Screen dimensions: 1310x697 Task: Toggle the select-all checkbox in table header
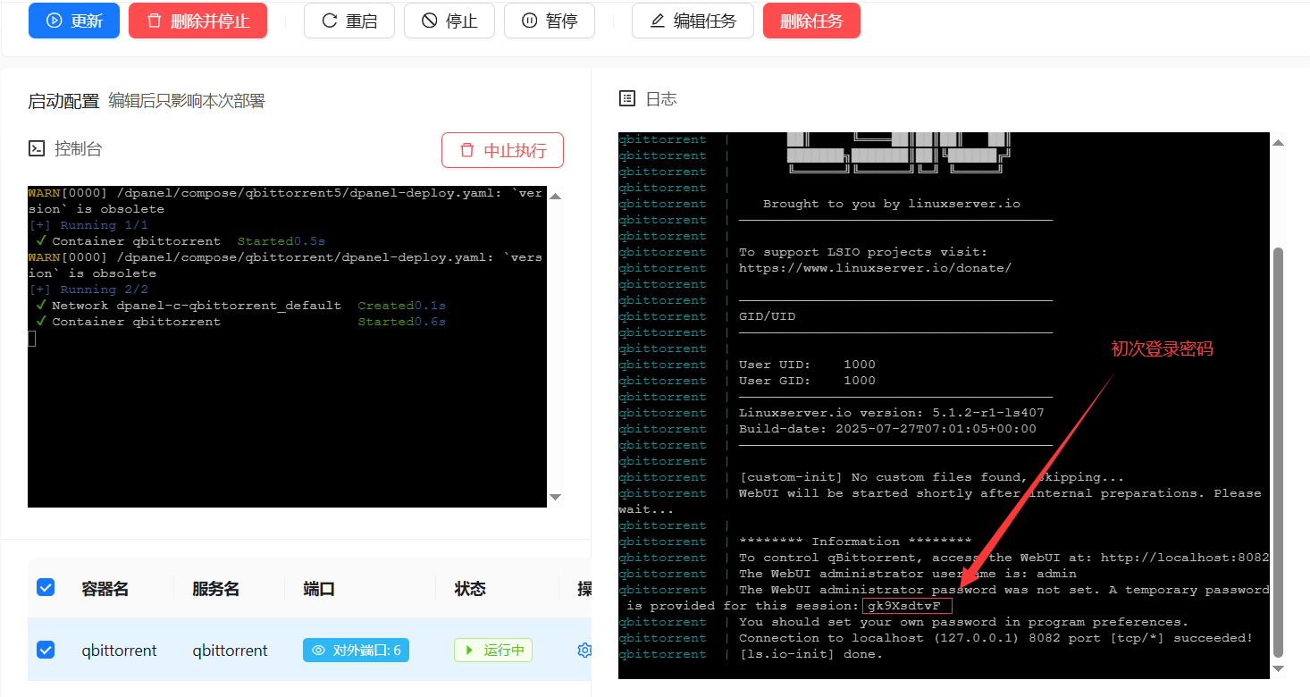[46, 587]
